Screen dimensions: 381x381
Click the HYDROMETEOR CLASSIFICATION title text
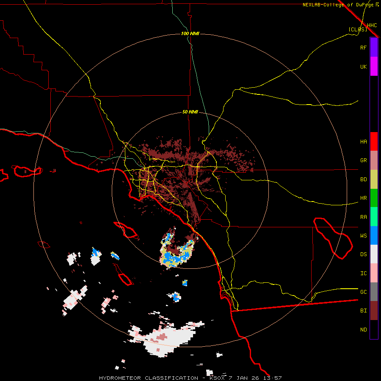(149, 378)
